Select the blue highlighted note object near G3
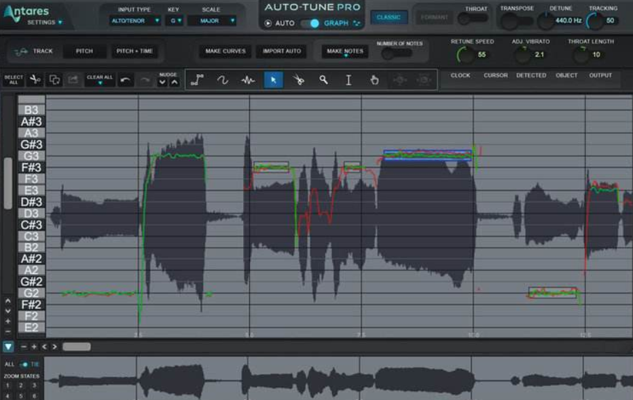This screenshot has width=633, height=400. point(427,155)
